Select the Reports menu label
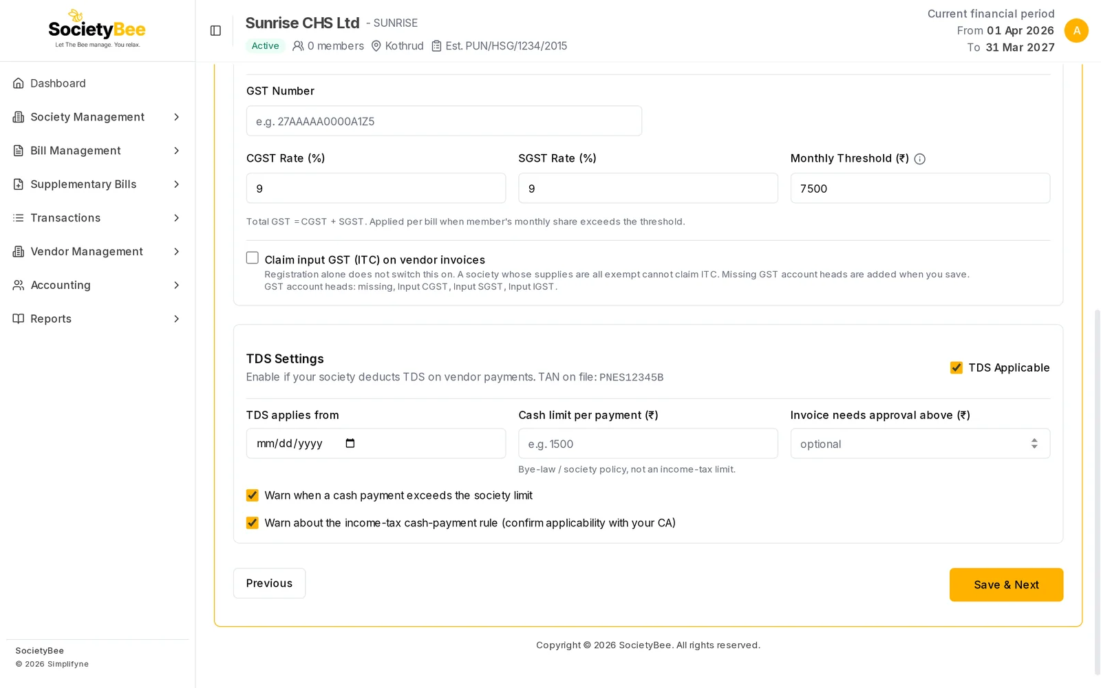 [51, 319]
